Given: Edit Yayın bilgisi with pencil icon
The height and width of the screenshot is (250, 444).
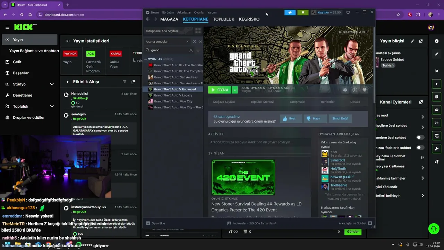Looking at the screenshot, I should [x=412, y=41].
